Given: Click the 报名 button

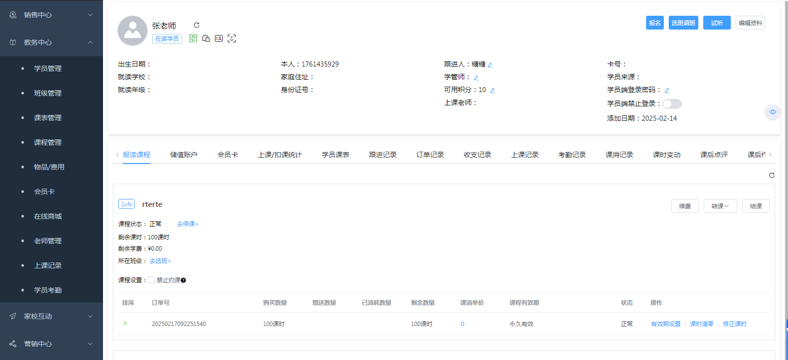Looking at the screenshot, I should pos(655,23).
